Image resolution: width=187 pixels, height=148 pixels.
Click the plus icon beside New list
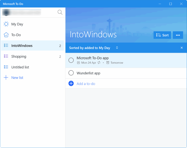tap(6, 78)
